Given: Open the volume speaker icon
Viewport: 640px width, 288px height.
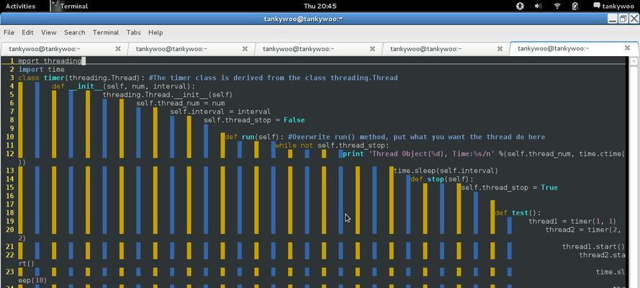Looking at the screenshot, I should [x=538, y=6].
